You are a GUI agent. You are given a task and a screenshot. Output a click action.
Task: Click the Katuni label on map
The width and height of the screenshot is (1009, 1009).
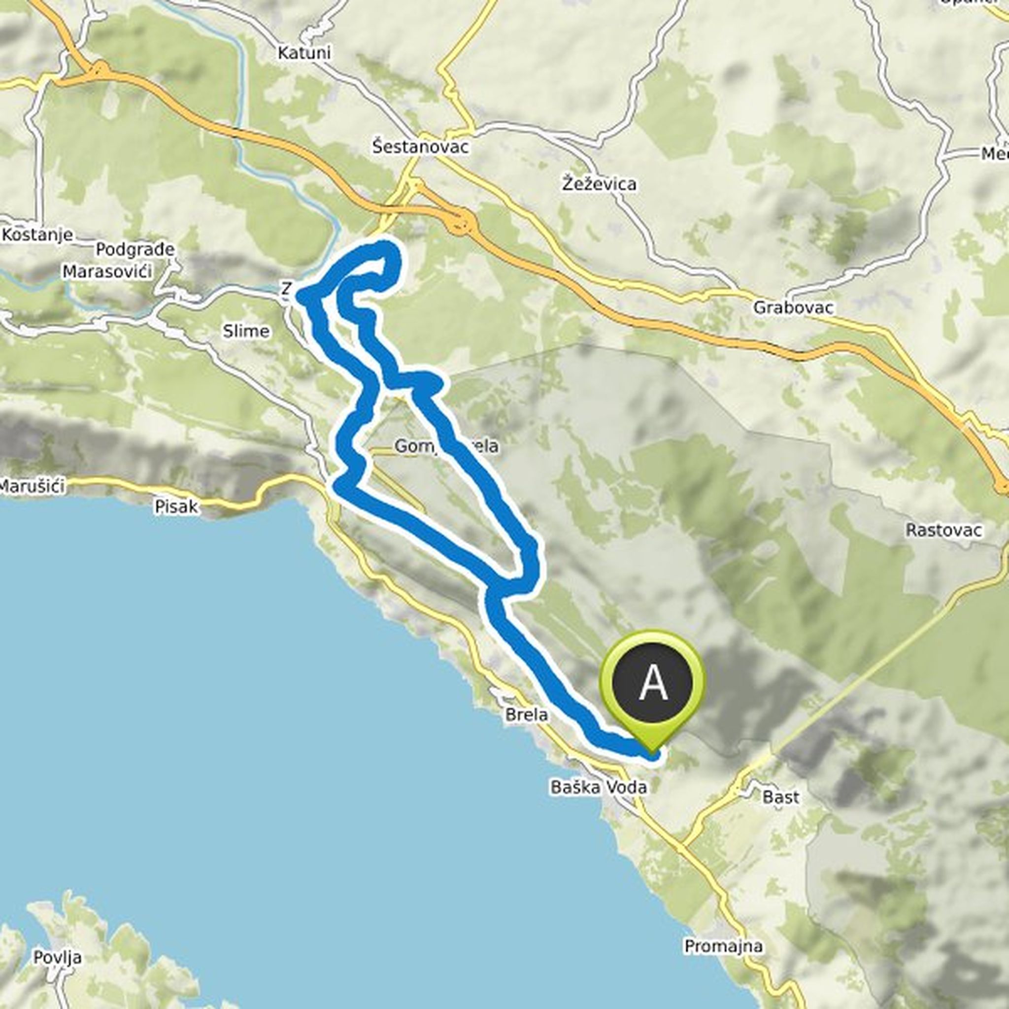point(304,53)
